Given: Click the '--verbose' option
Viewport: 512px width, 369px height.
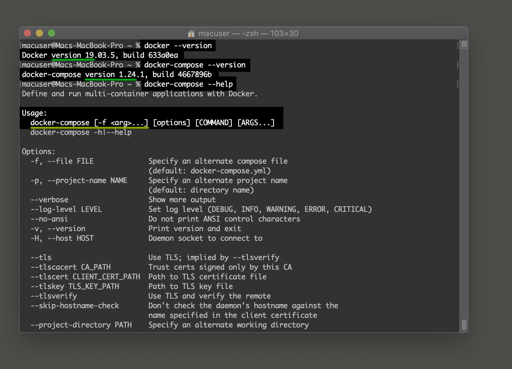Looking at the screenshot, I should 49,200.
